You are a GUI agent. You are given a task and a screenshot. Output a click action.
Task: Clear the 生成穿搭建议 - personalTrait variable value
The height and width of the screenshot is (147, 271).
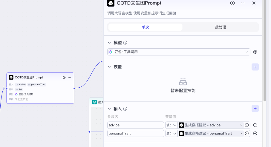[x=241, y=134]
